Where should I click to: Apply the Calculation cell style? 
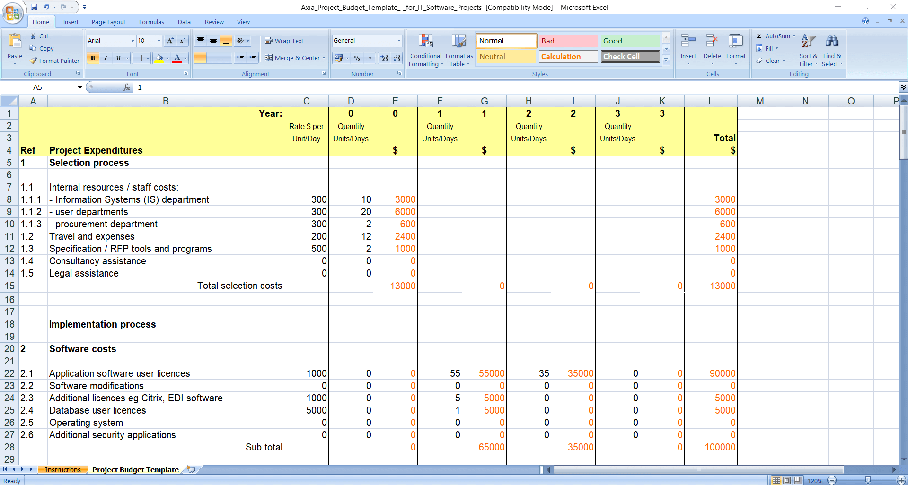(568, 57)
